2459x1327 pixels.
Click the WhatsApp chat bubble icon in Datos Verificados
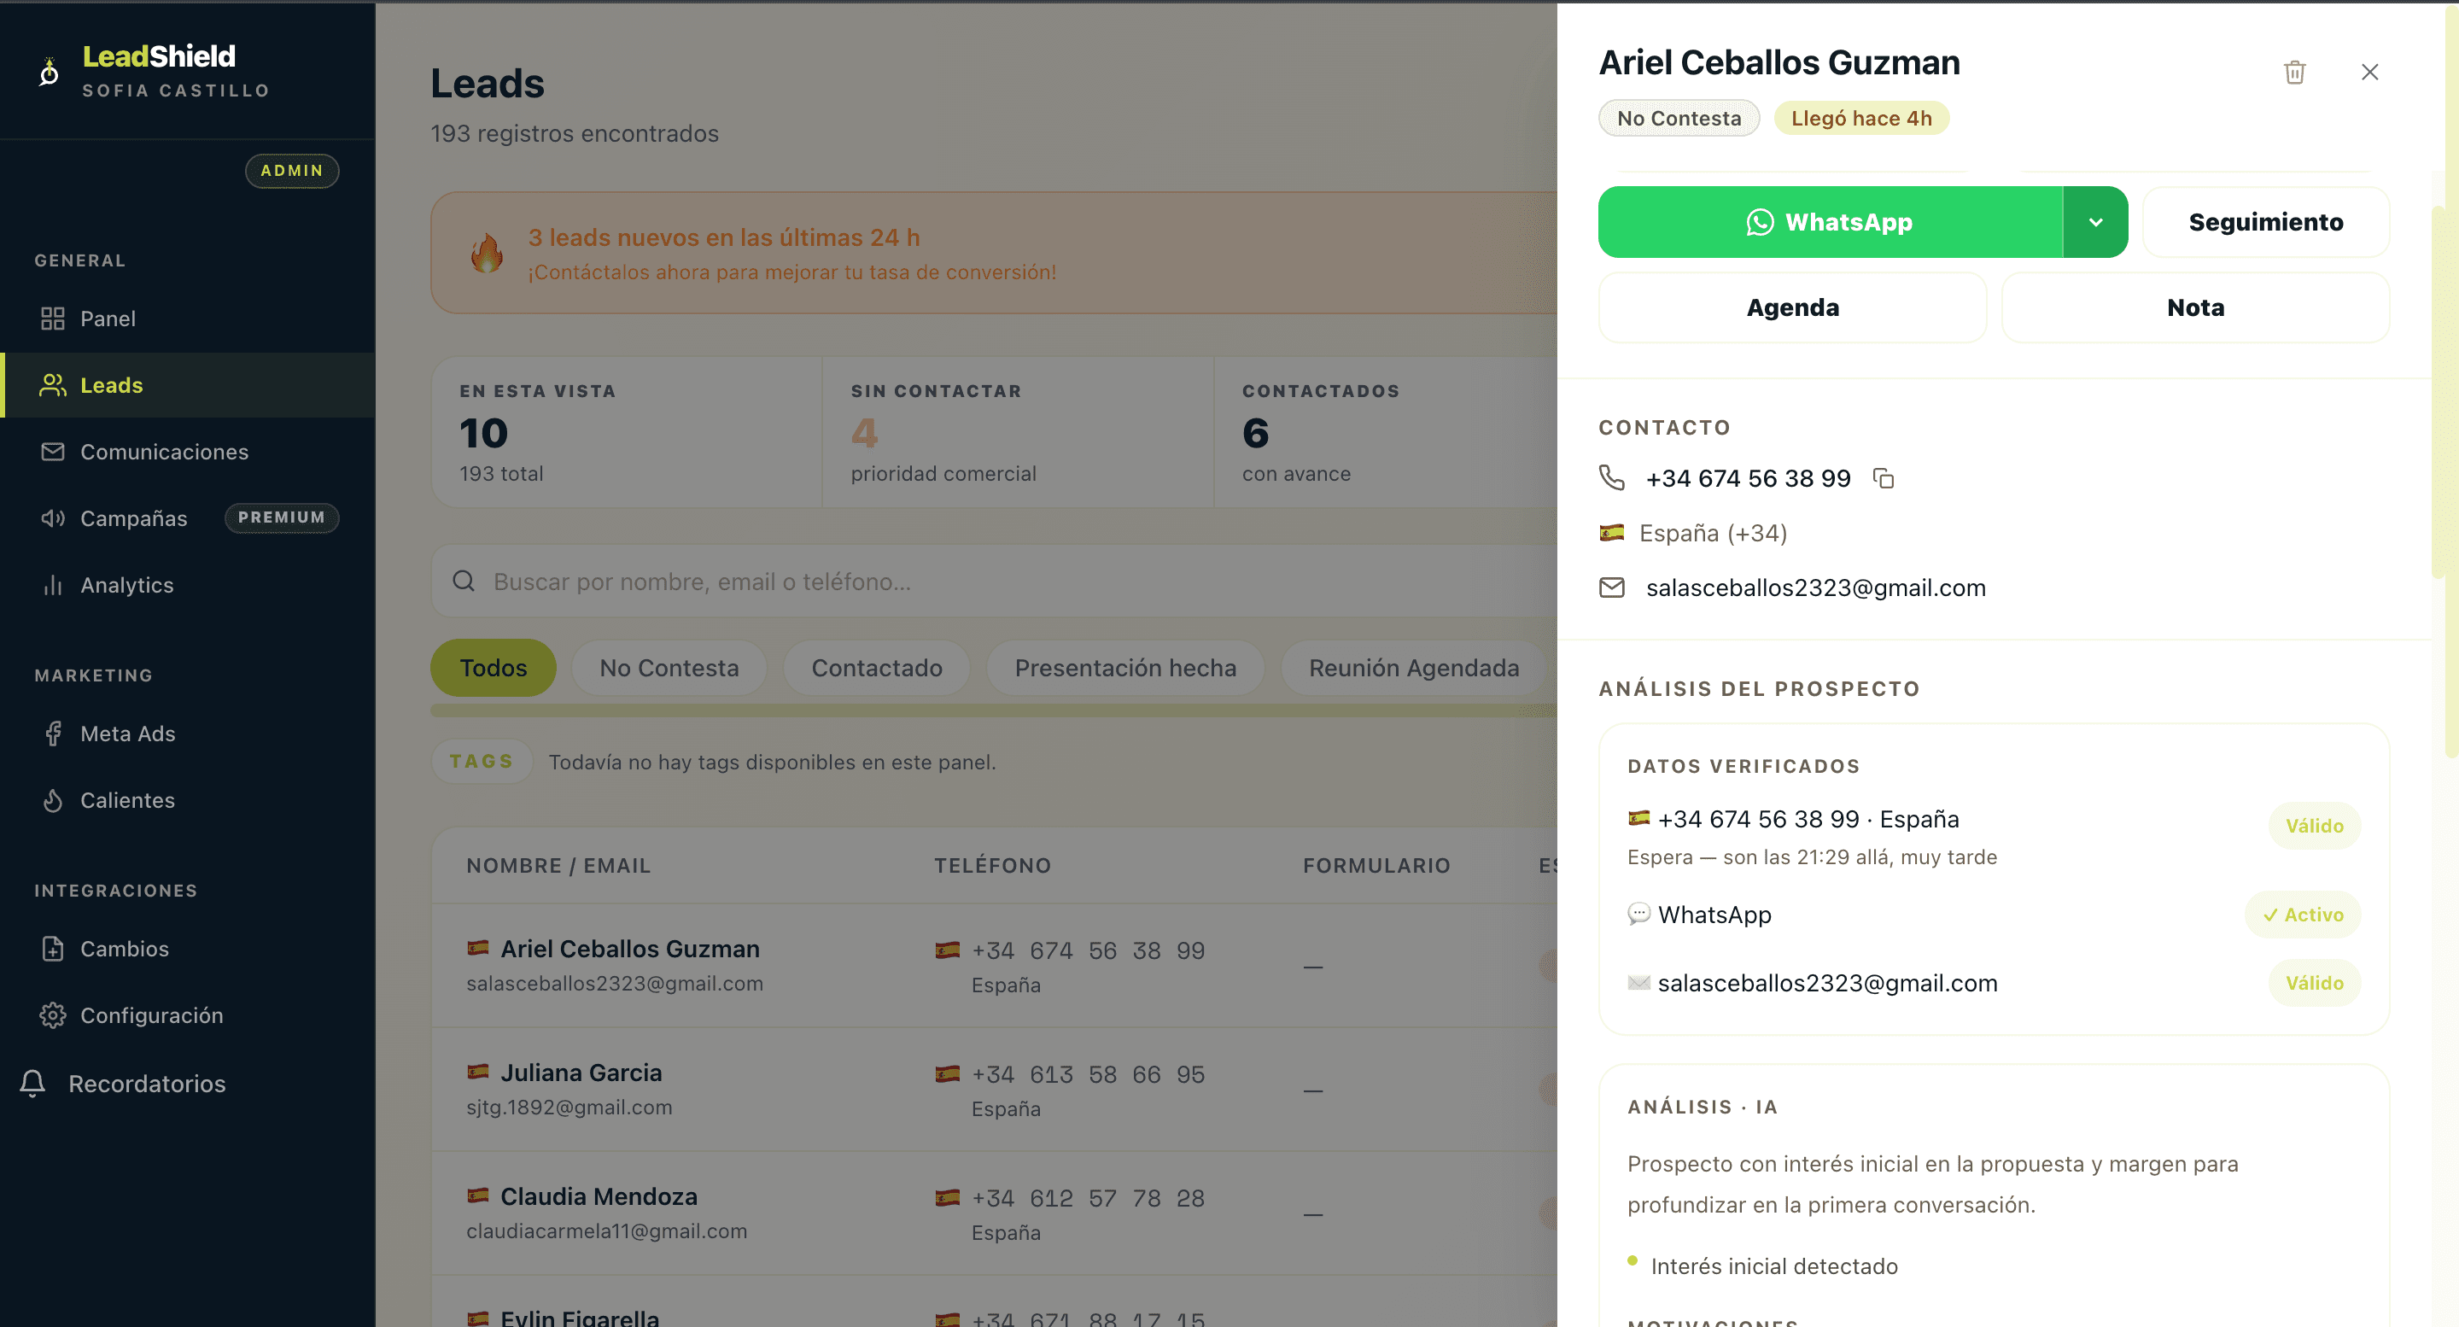[1638, 914]
